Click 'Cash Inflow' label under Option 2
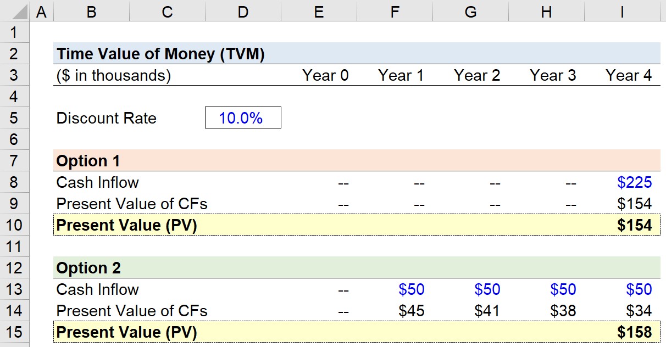Screen dimensions: 666x347 (x=98, y=289)
